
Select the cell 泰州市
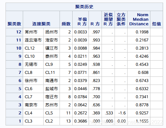(x=51, y=56)
